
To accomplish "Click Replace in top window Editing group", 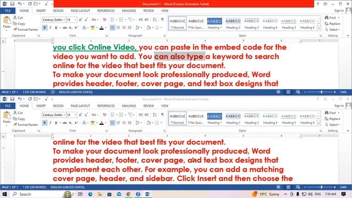I will [x=332, y=24].
